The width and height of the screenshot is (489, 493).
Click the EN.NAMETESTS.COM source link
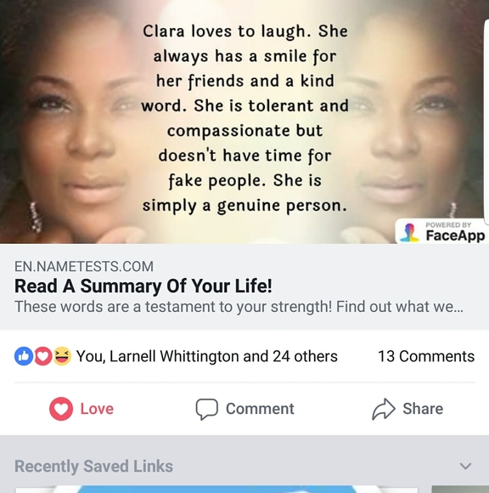tap(84, 266)
